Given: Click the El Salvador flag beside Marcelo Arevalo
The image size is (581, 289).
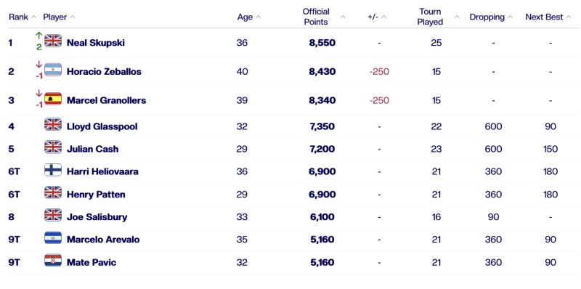Looking at the screenshot, I should [53, 238].
